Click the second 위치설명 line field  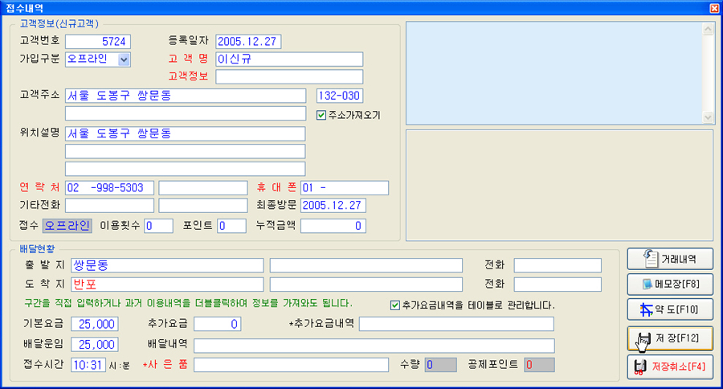point(185,151)
